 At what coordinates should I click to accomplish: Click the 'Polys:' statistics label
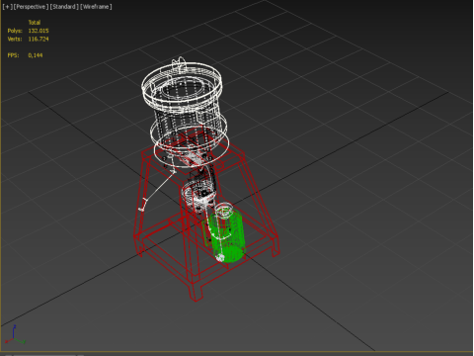(15, 31)
